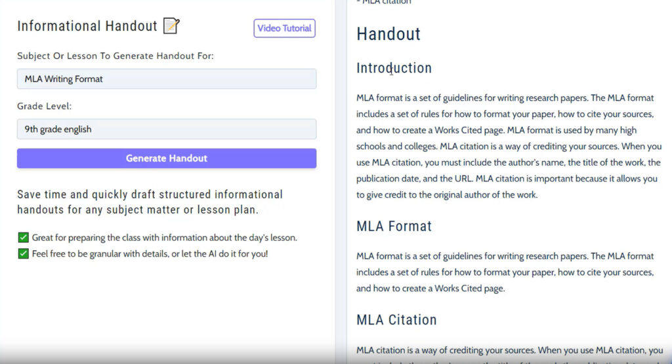Click the MLA Format paragraph line 'and how to create a Works Cited page.'

point(430,288)
